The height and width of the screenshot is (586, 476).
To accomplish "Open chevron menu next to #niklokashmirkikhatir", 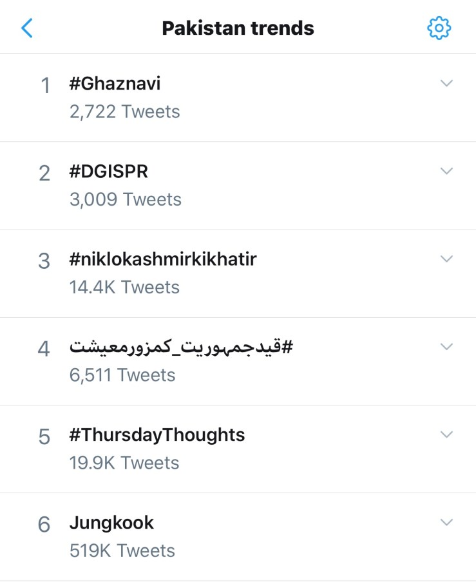I will (x=446, y=259).
